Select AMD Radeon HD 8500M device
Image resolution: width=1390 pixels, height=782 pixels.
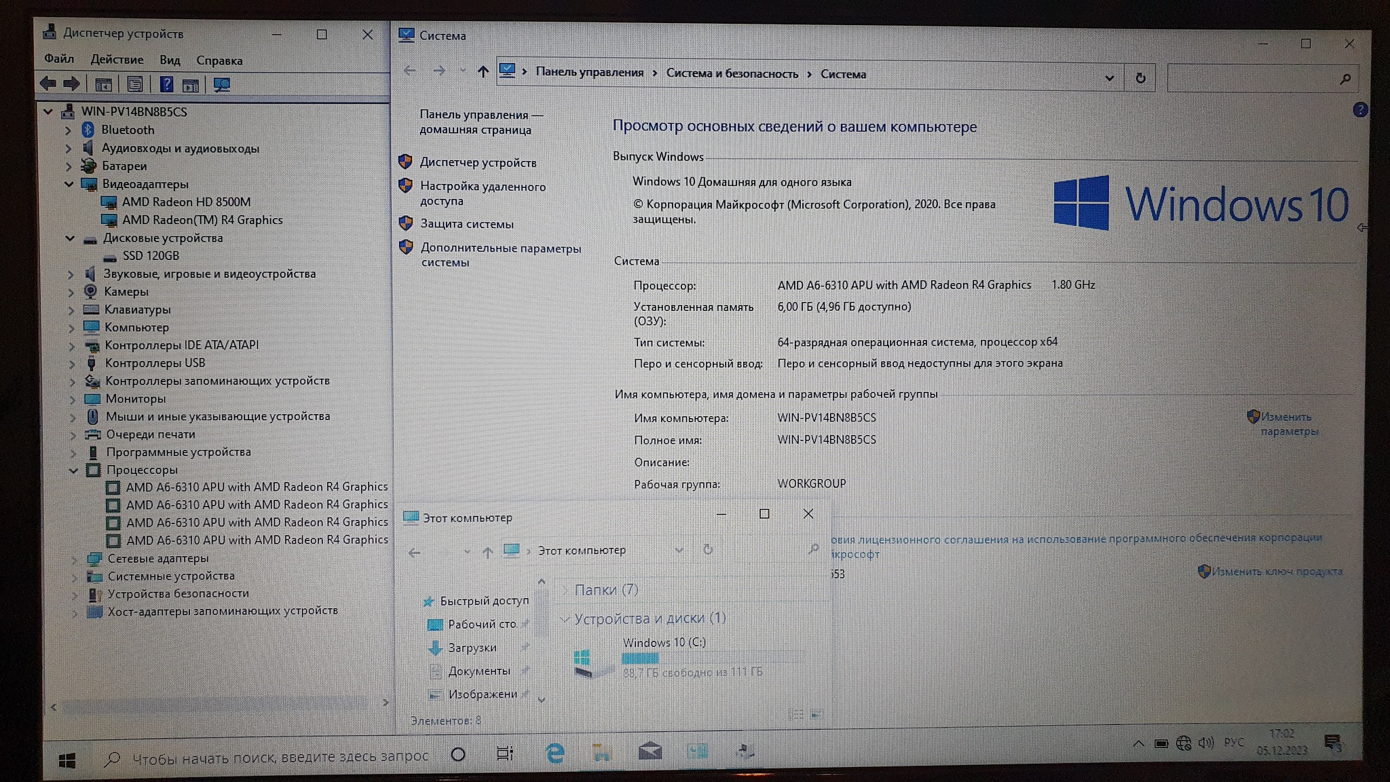click(185, 202)
